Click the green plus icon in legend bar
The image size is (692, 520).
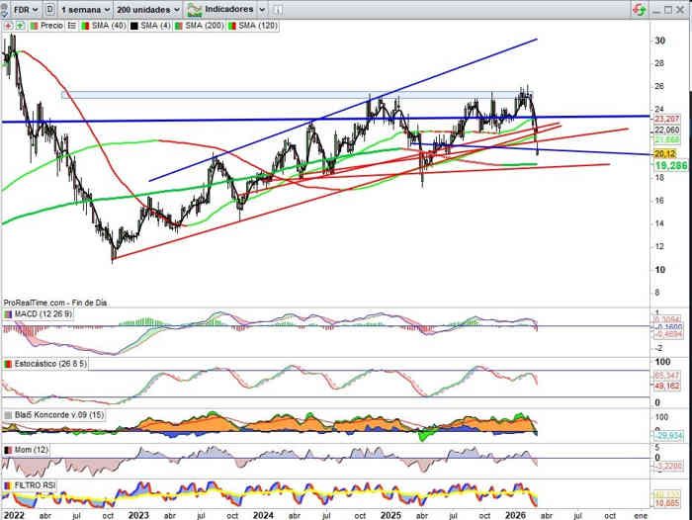[20, 25]
